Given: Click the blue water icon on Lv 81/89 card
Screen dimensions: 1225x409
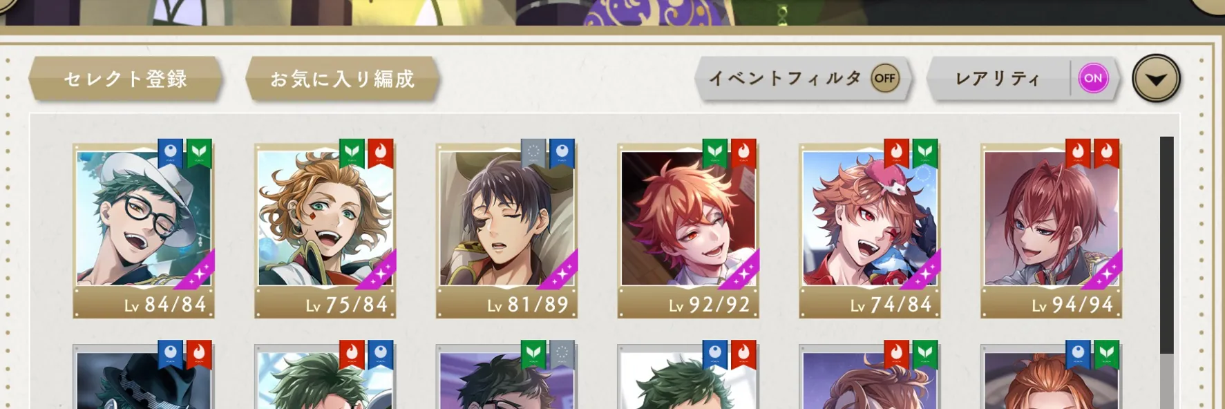Looking at the screenshot, I should (562, 153).
